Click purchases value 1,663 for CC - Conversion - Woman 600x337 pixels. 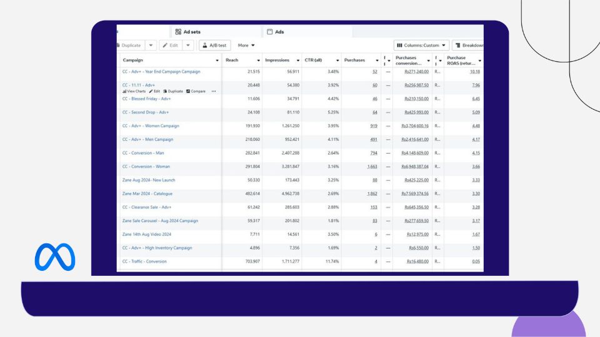click(x=372, y=167)
